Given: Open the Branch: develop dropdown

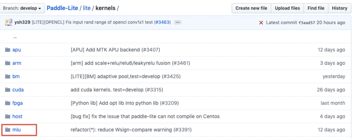Looking at the screenshot, I should click(22, 8).
